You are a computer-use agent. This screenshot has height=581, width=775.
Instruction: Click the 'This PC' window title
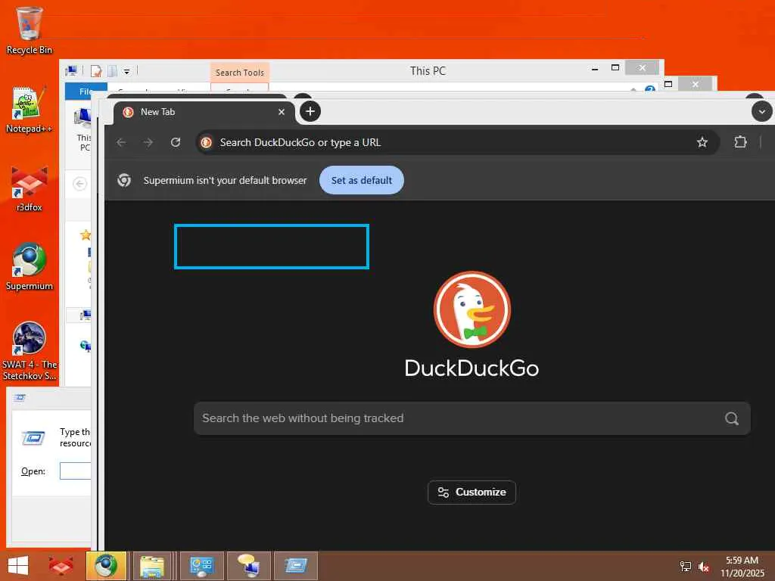(x=428, y=71)
